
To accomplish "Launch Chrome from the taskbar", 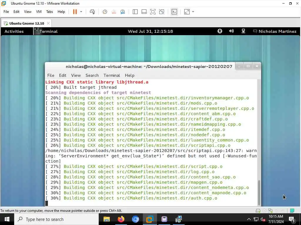I will (x=135, y=219).
